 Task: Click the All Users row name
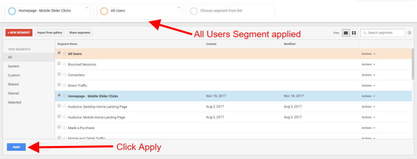click(x=75, y=54)
